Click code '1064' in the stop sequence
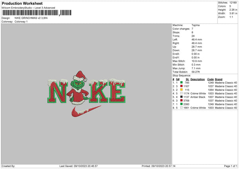Image resolution: width=239 pixels, height=169 pixels. click(x=211, y=90)
